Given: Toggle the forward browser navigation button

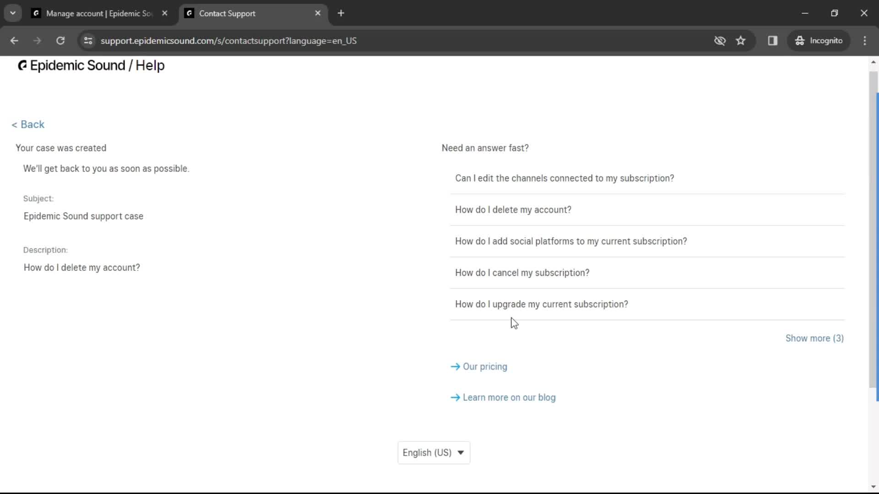Looking at the screenshot, I should [x=38, y=40].
